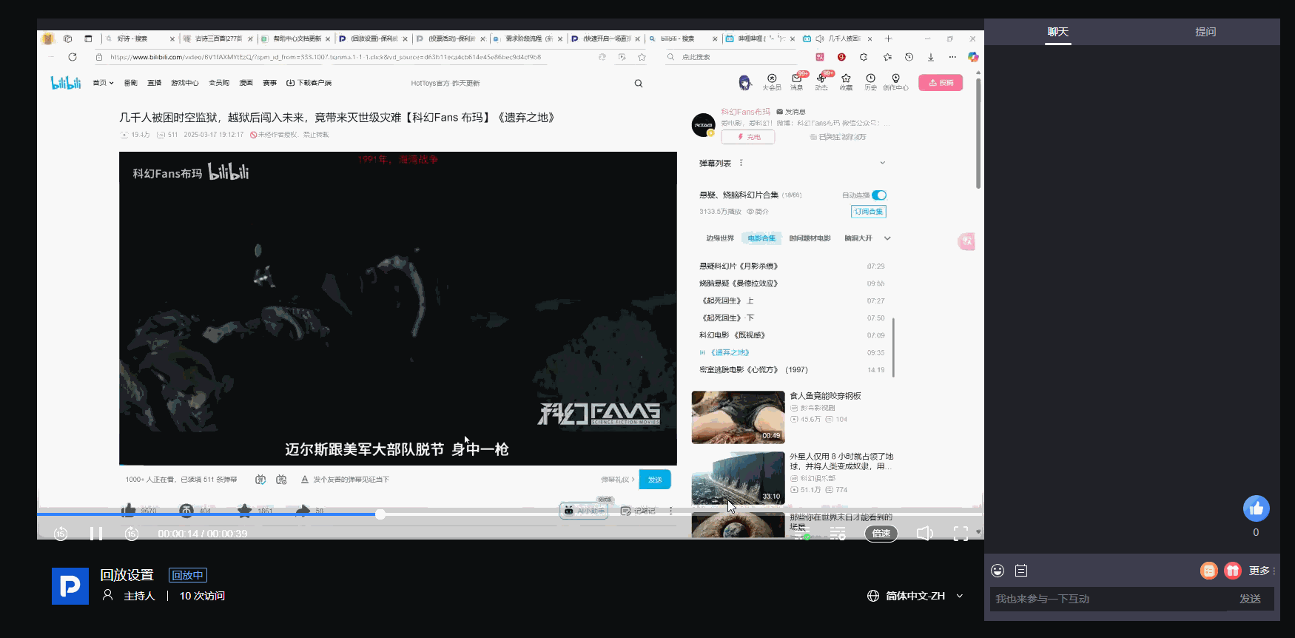Switch to the 聊天 tab
Image resolution: width=1295 pixels, height=638 pixels.
[x=1058, y=32]
